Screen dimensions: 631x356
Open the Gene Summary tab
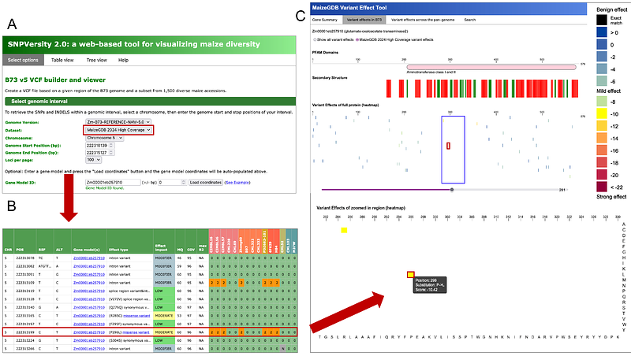tap(325, 20)
